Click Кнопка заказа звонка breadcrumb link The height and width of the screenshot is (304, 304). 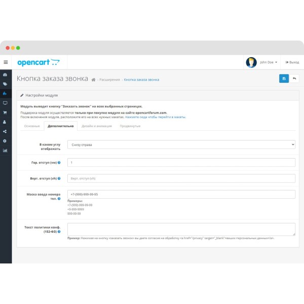click(x=141, y=80)
